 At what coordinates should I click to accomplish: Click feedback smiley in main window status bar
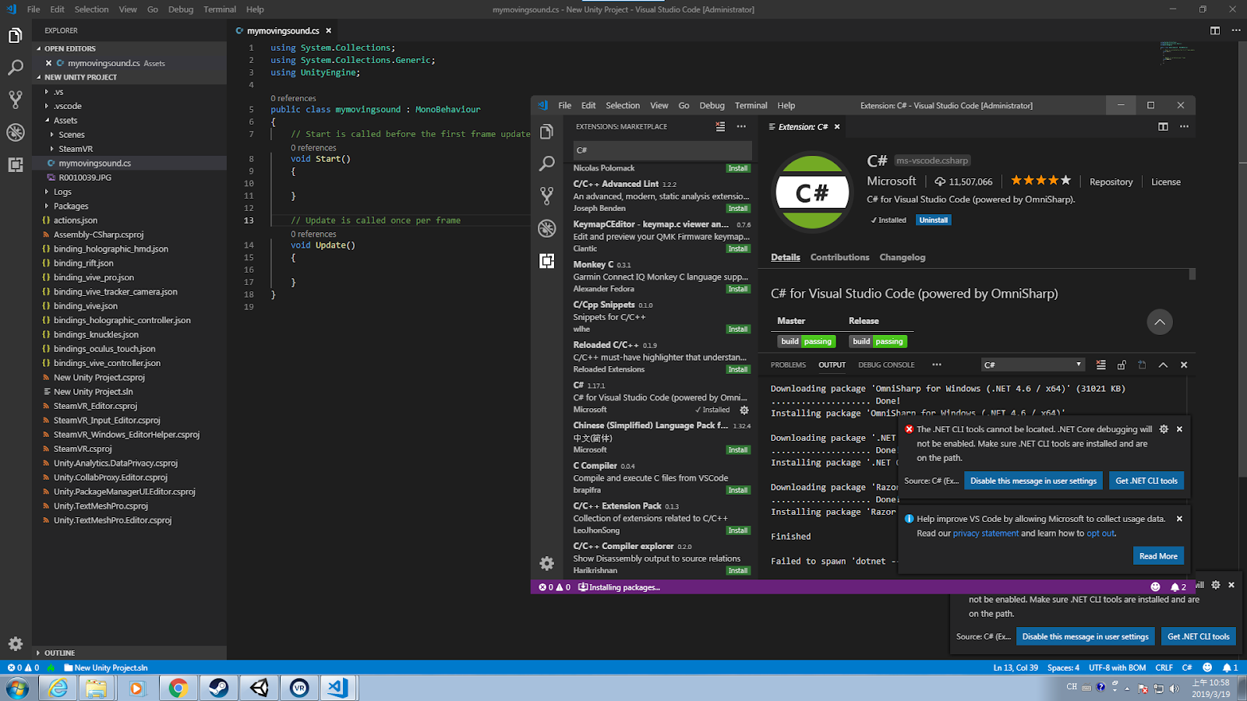point(1207,668)
